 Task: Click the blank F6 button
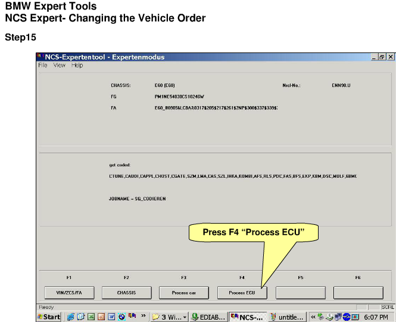[x=358, y=293]
